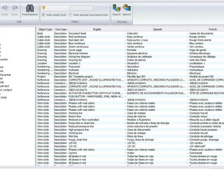Select '12V DC' English cell
The width and height of the screenshot is (224, 169).
73,143
